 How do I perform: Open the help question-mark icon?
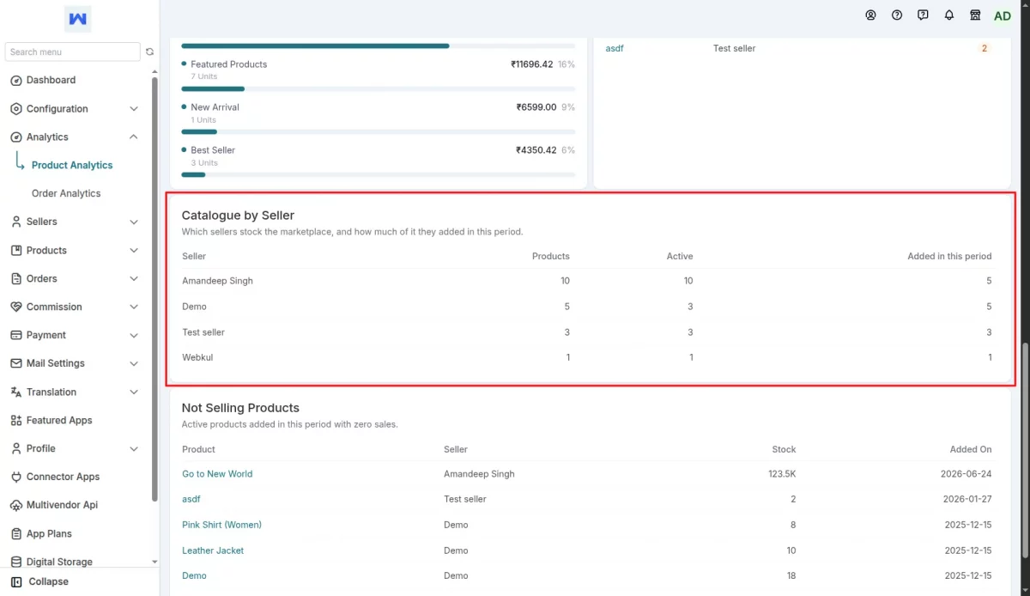(x=897, y=15)
